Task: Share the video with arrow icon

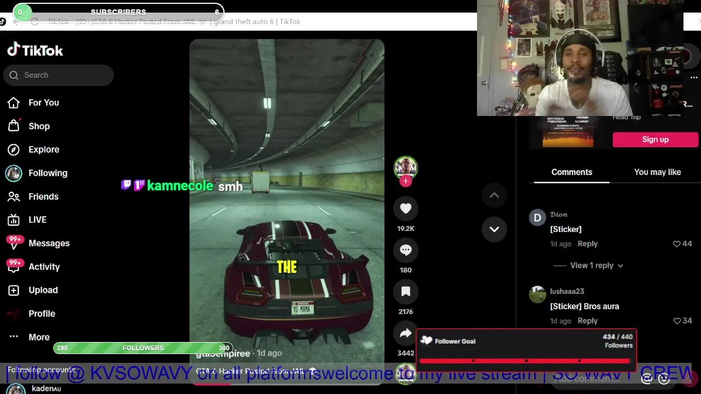Action: (406, 333)
